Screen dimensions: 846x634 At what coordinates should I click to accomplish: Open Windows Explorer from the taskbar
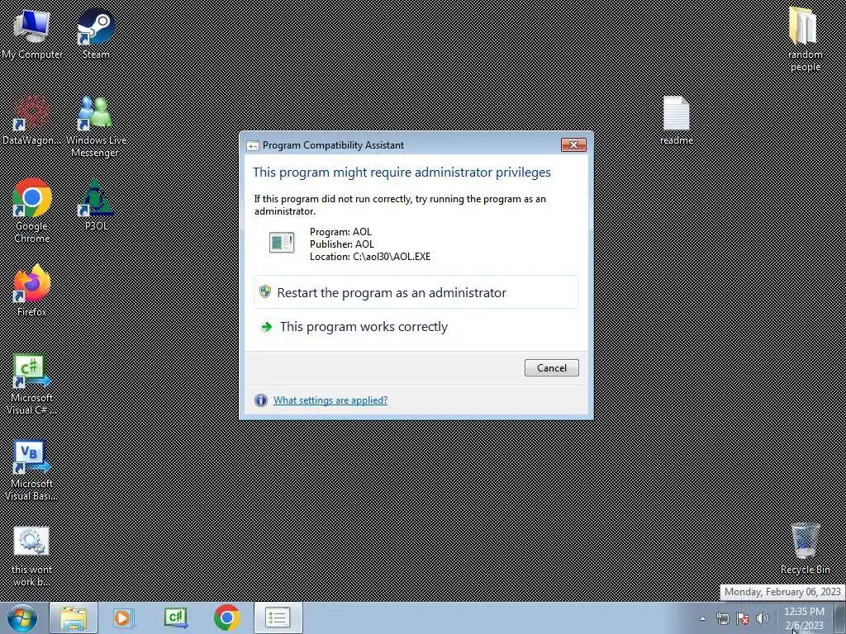[x=74, y=617]
